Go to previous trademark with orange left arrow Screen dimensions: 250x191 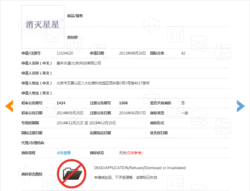[x=9, y=106]
